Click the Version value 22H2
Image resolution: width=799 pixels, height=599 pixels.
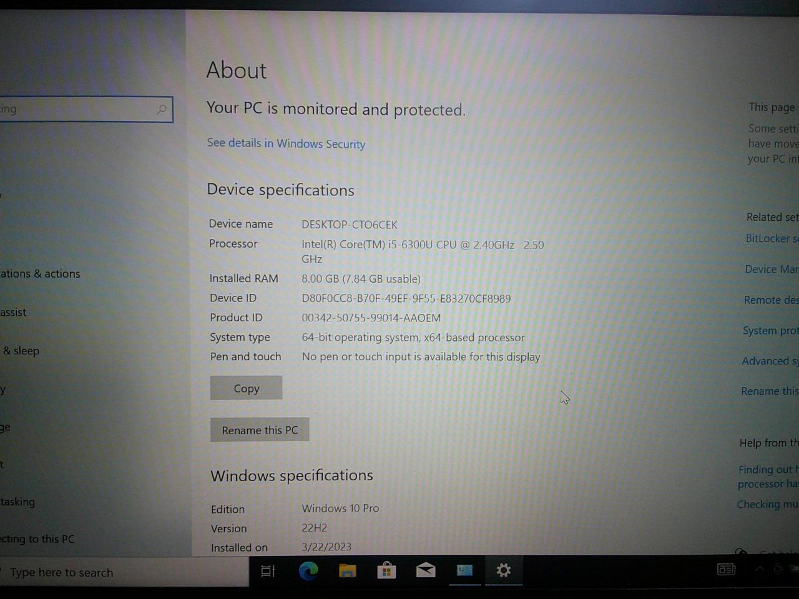tap(314, 528)
